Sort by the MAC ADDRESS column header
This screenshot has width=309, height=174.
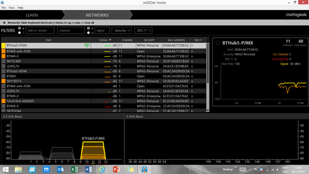pyautogui.click(x=176, y=40)
